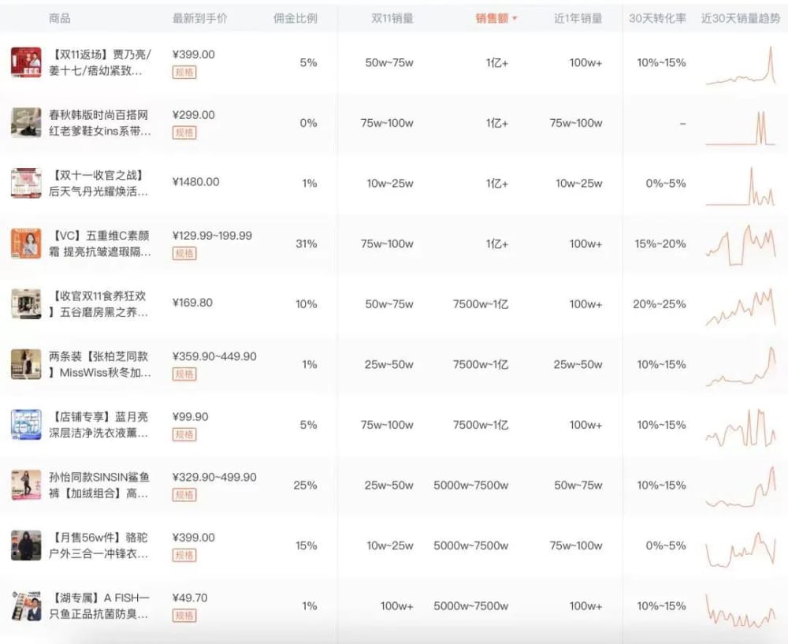Open thumbnail of 春秋韩版老爹鞋 product

point(26,123)
